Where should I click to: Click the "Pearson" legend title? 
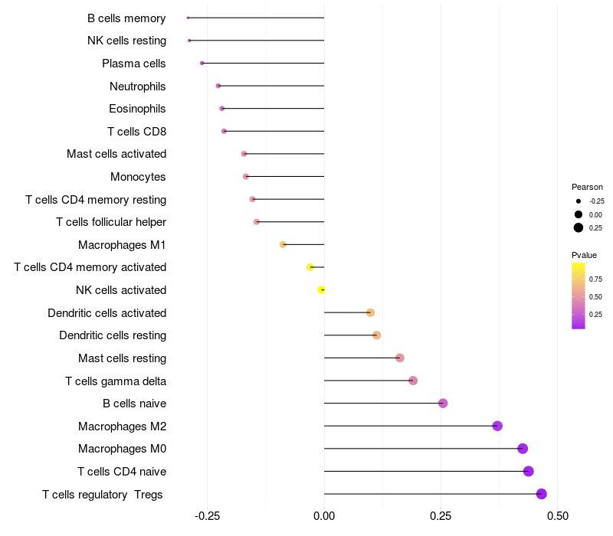pyautogui.click(x=587, y=187)
